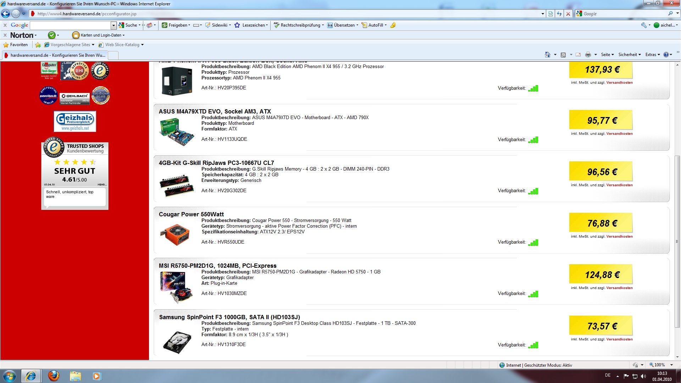Click the blue Help question mark icon
Viewport: 681px width, 383px height.
[666, 55]
